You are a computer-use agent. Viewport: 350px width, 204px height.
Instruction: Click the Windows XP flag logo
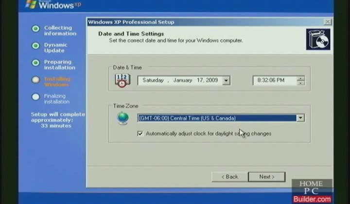(x=31, y=4)
